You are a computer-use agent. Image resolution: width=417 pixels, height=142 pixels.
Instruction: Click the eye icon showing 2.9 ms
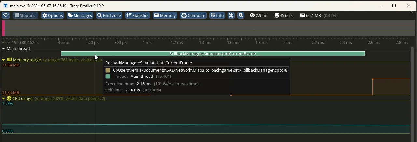252,16
